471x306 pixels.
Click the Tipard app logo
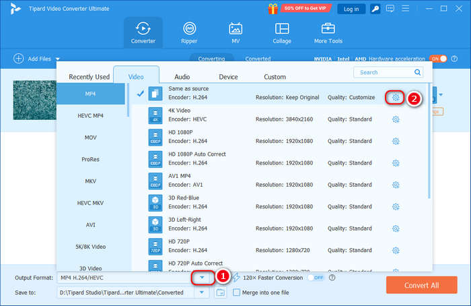click(15, 9)
